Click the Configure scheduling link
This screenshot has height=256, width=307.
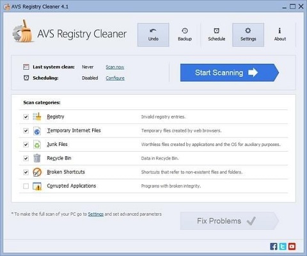pos(115,78)
